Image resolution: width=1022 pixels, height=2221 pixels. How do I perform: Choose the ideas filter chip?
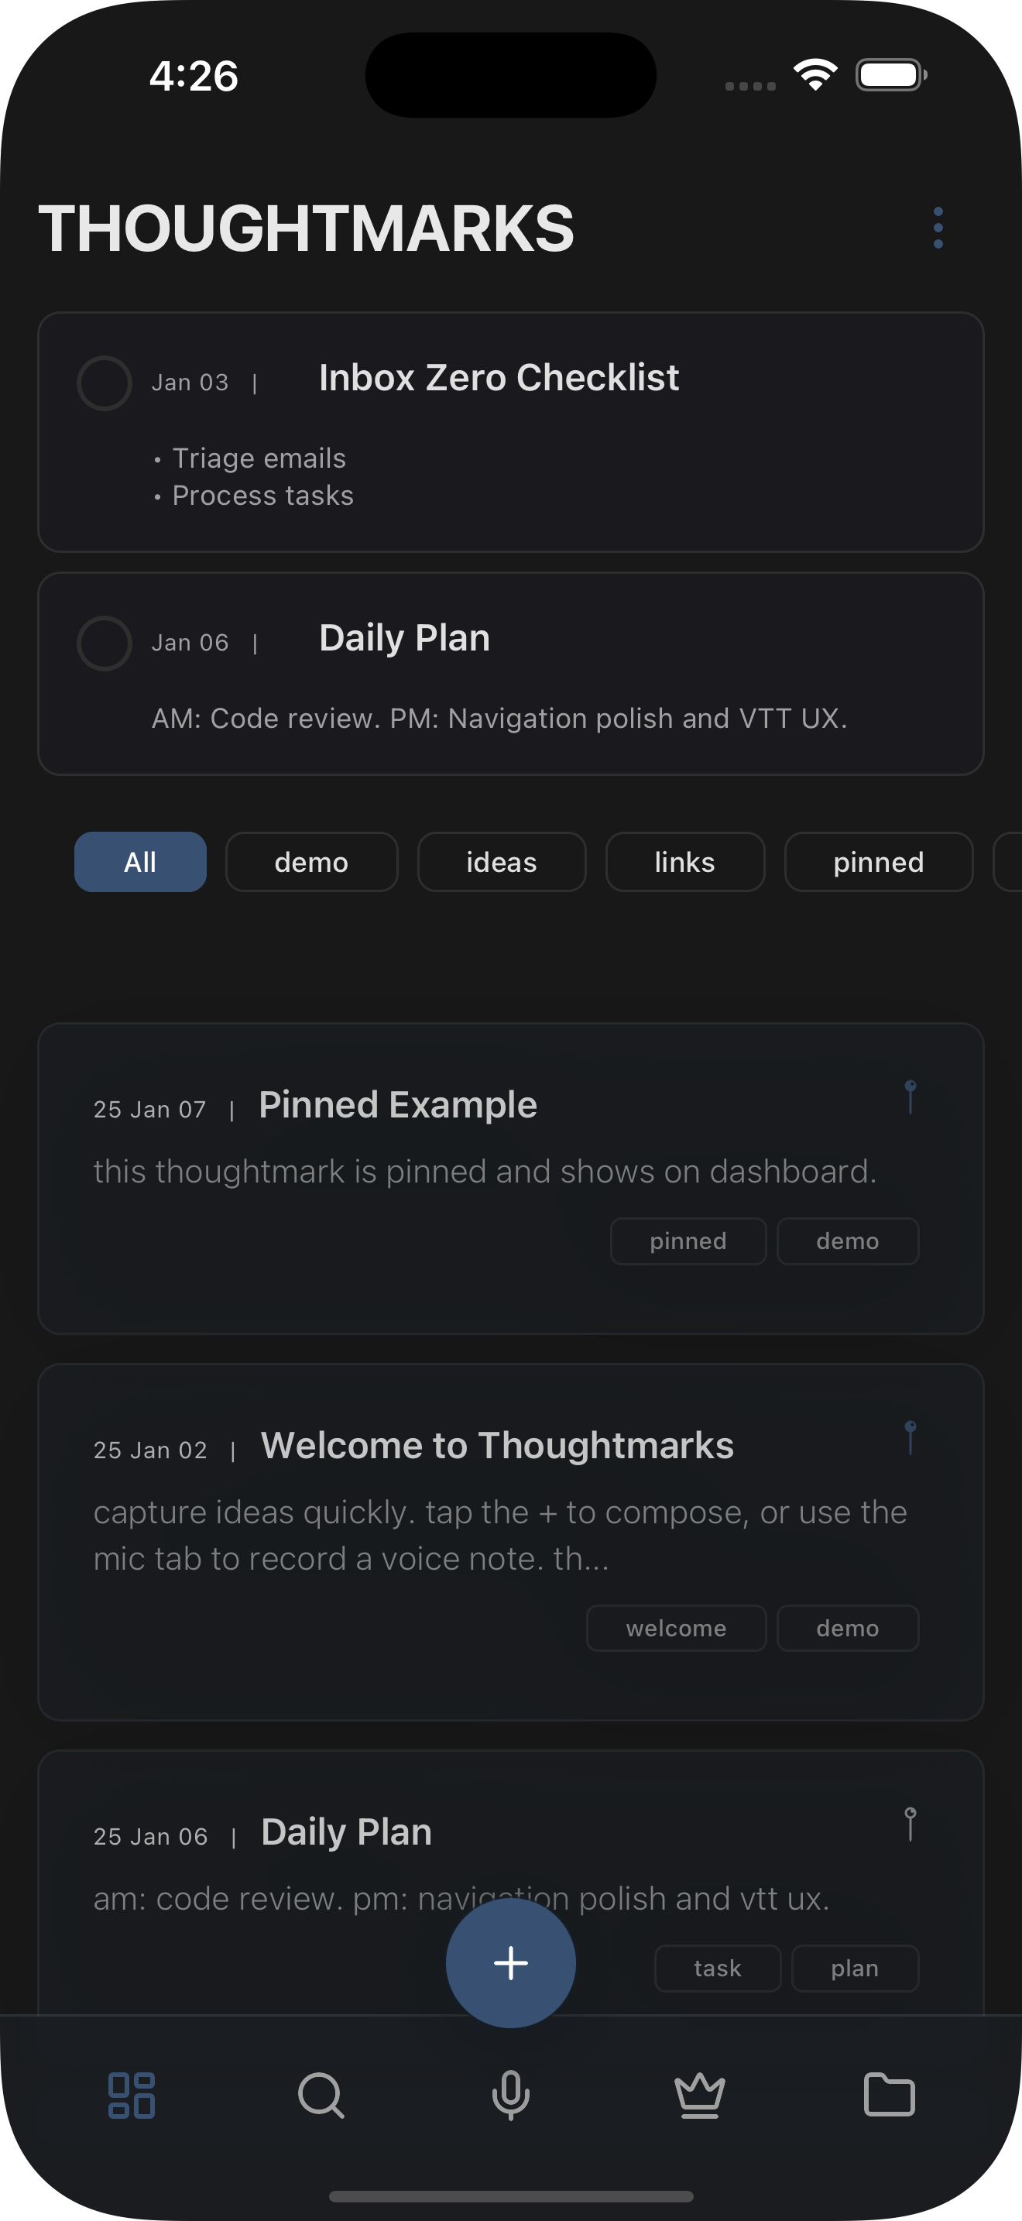[x=502, y=861]
